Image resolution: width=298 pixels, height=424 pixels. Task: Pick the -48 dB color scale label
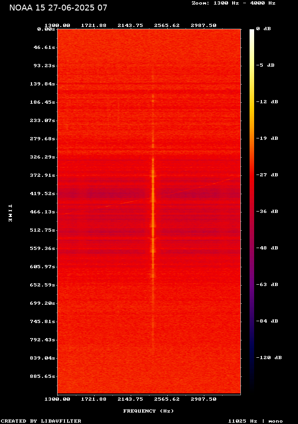tap(267, 248)
